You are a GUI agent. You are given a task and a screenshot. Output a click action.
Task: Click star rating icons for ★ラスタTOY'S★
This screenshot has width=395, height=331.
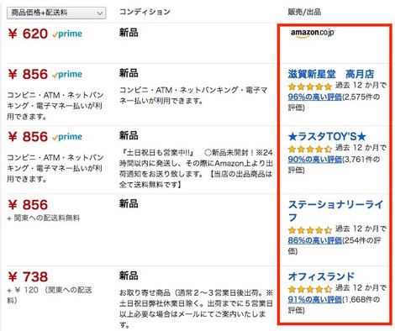[x=310, y=149]
